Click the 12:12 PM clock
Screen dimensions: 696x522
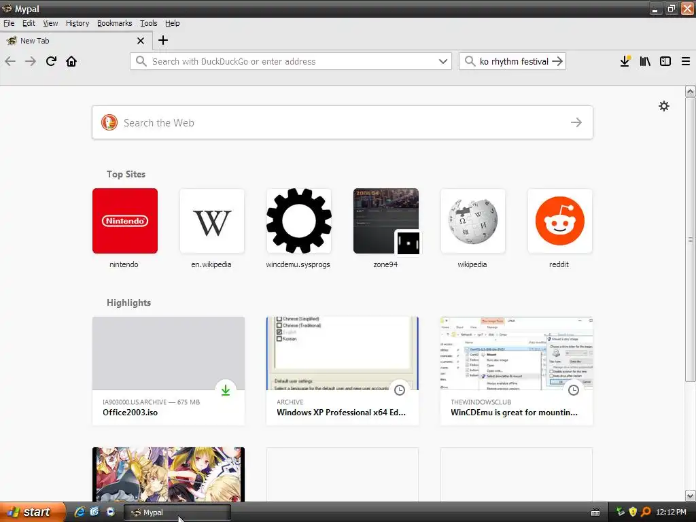click(671, 512)
